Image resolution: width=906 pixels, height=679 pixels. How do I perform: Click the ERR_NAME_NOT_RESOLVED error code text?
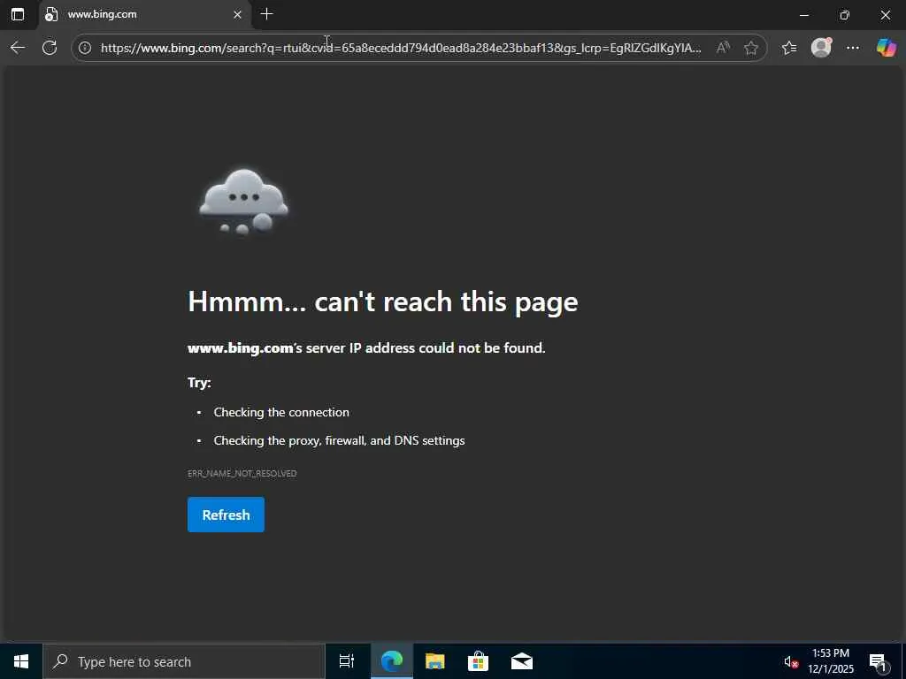pyautogui.click(x=242, y=474)
